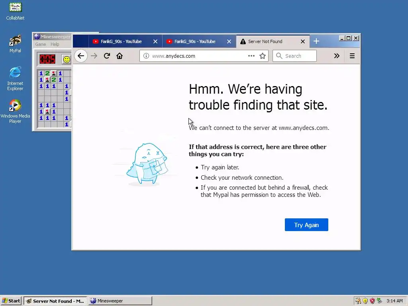Screen dimensions: 408x306
Task: Click the "Check your network connection." bullet
Action: coord(242,178)
